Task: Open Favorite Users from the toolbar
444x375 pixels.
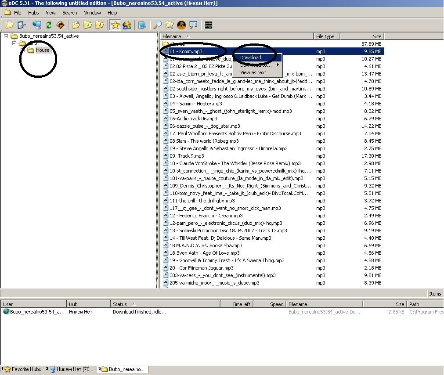Action: tap(127, 25)
